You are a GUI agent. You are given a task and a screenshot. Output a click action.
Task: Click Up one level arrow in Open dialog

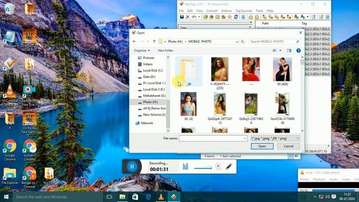coord(154,42)
